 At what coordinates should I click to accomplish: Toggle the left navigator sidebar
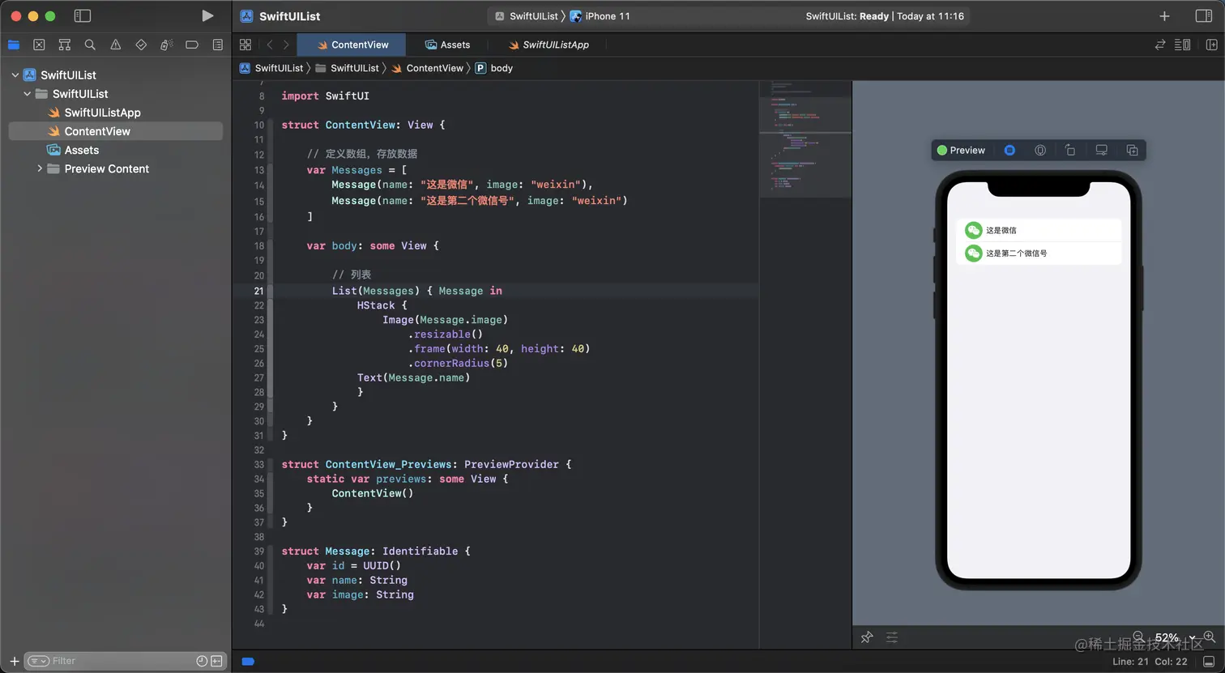click(82, 16)
